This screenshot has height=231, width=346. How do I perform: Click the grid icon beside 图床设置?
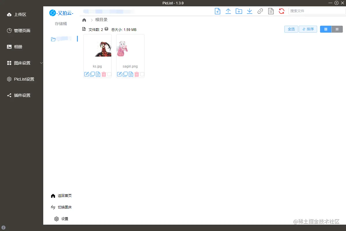(9, 63)
